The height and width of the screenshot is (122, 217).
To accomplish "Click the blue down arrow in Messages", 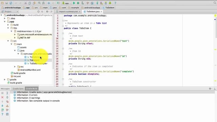I will (x=2, y=106).
